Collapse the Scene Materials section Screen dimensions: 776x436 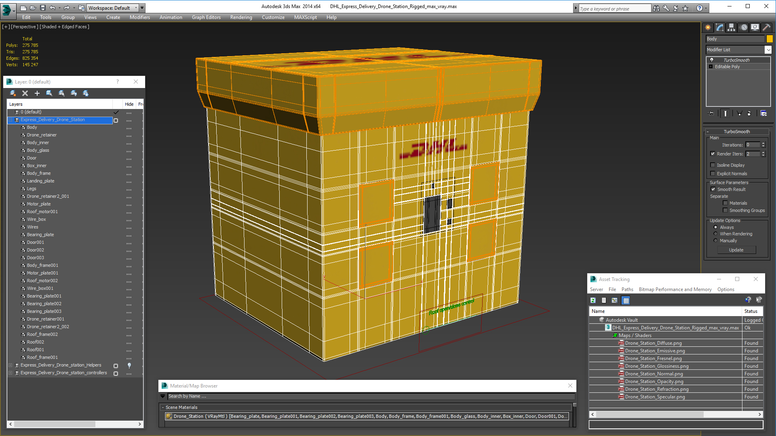[163, 407]
